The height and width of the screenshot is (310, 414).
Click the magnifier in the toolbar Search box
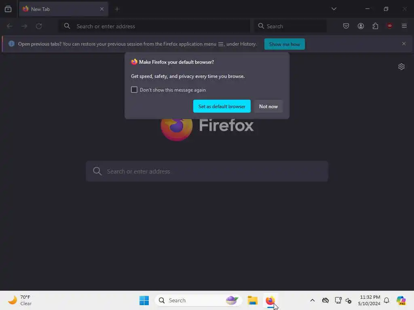[261, 26]
